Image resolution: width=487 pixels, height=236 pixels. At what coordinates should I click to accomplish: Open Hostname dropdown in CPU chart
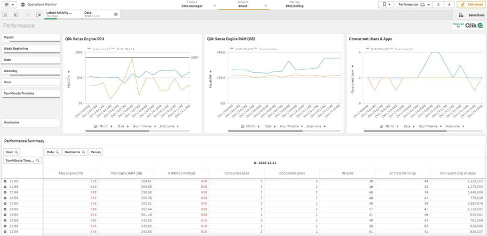(169, 126)
